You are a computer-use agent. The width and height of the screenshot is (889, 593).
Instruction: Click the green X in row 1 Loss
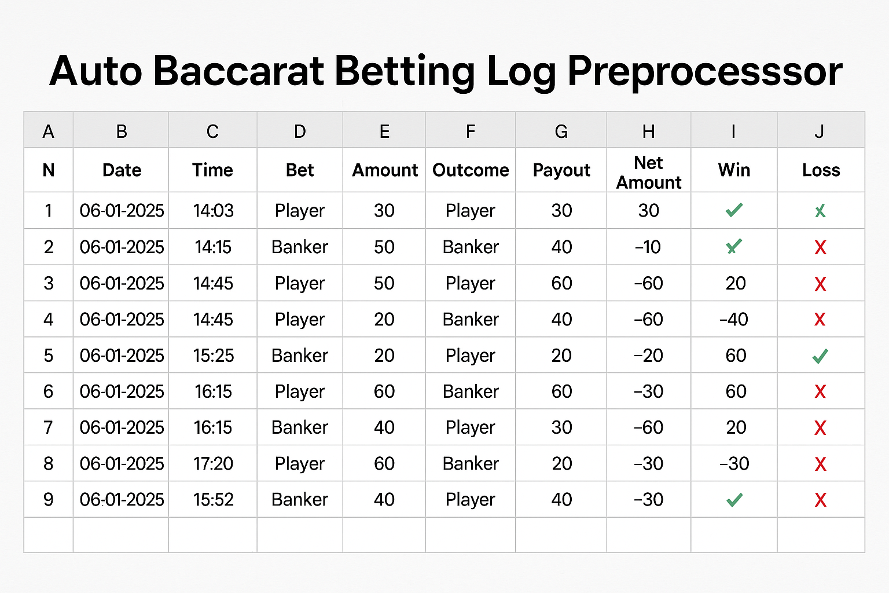(x=820, y=211)
